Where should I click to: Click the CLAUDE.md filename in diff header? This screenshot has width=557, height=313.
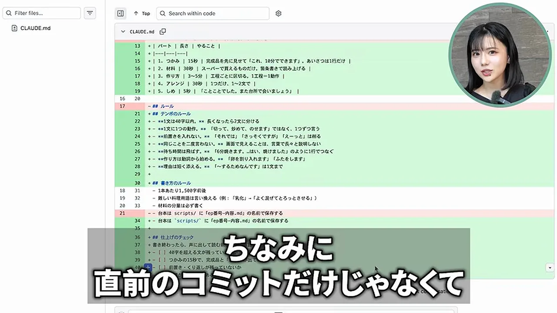(x=142, y=32)
